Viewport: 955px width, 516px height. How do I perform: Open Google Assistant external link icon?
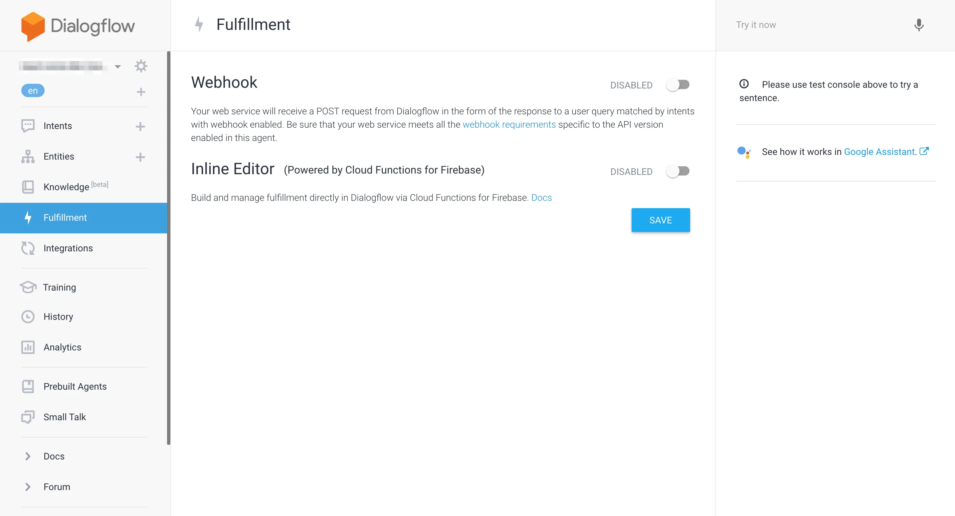(924, 151)
